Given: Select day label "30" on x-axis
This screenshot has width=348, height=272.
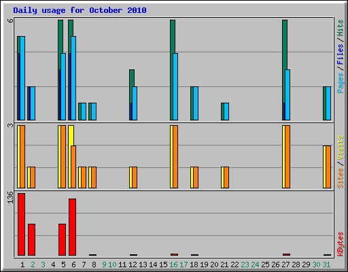Looking at the screenshot, I should [x=316, y=265].
